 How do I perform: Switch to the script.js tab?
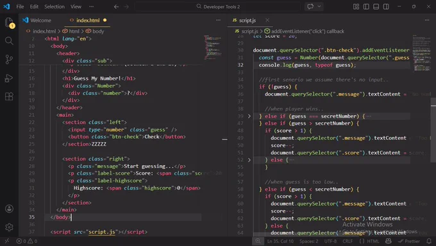[247, 21]
